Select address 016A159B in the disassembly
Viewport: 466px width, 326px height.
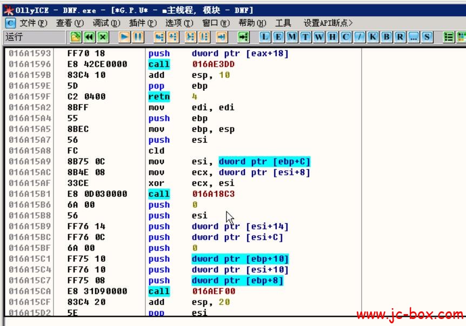(30, 75)
